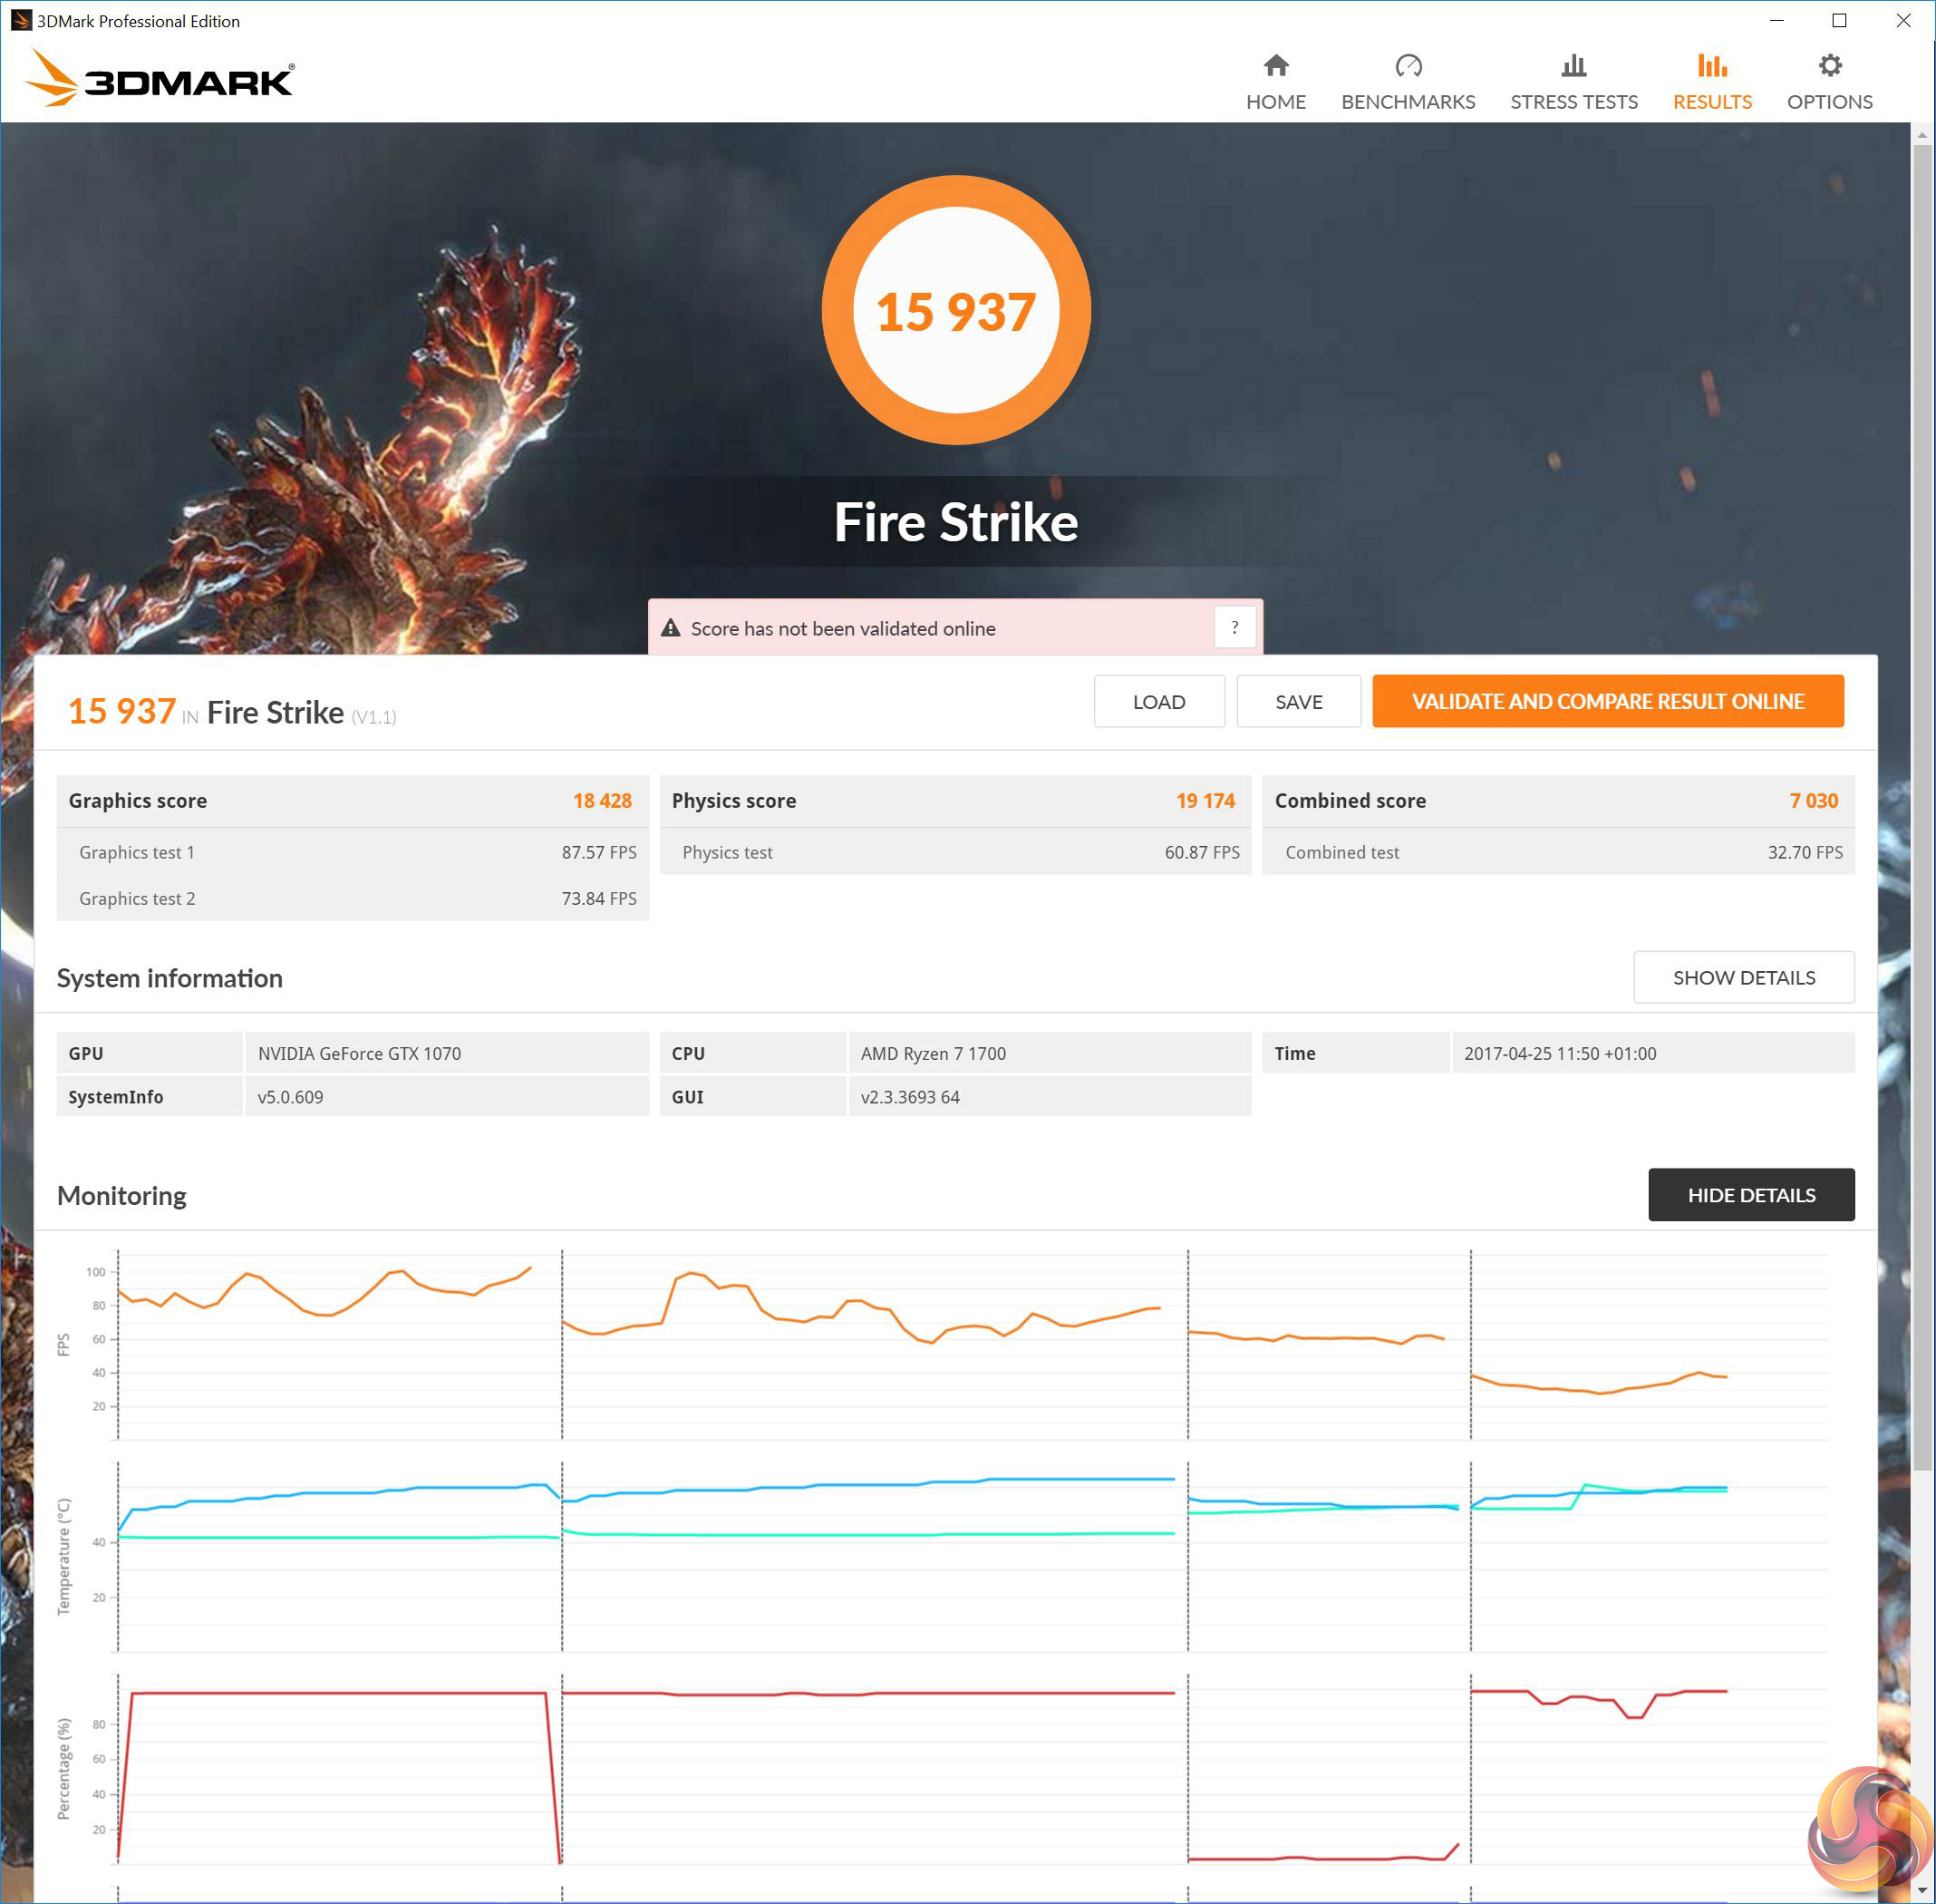Collapse monitoring graphs with Hide Details

tap(1750, 1194)
